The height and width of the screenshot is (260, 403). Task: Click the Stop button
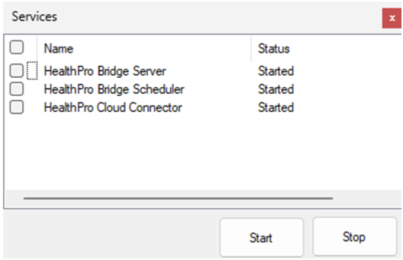pos(354,237)
